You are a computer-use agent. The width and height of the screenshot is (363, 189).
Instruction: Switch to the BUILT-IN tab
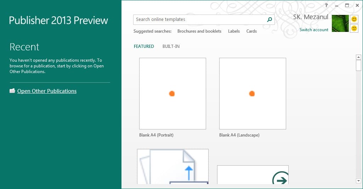tap(171, 46)
